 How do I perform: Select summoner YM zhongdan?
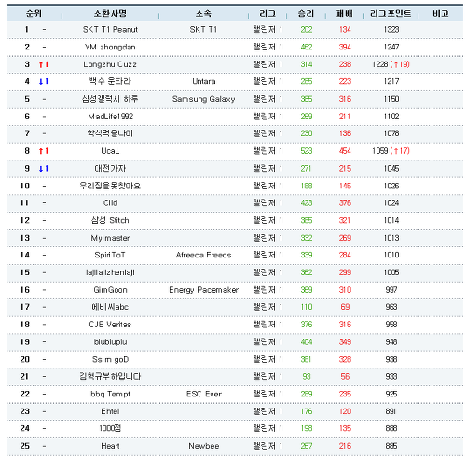(x=110, y=47)
